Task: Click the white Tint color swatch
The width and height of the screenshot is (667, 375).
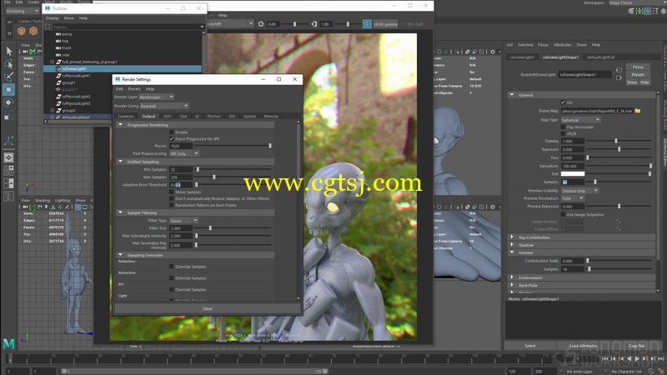Action: pos(573,174)
